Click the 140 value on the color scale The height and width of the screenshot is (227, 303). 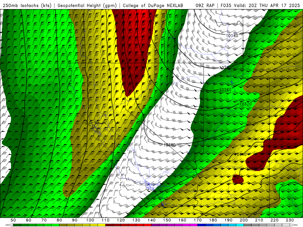(x=151, y=220)
